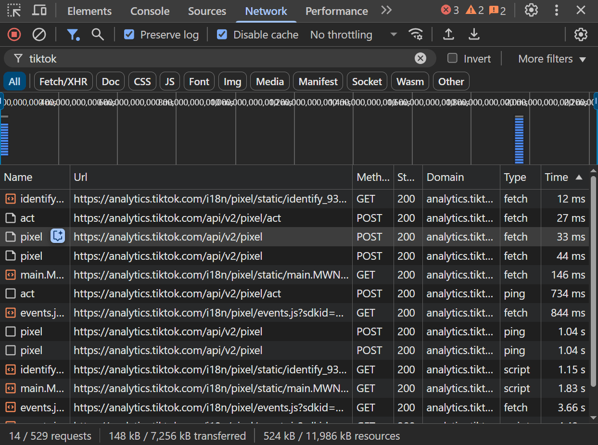Switch to the Console tab
598x445 pixels.
point(150,11)
